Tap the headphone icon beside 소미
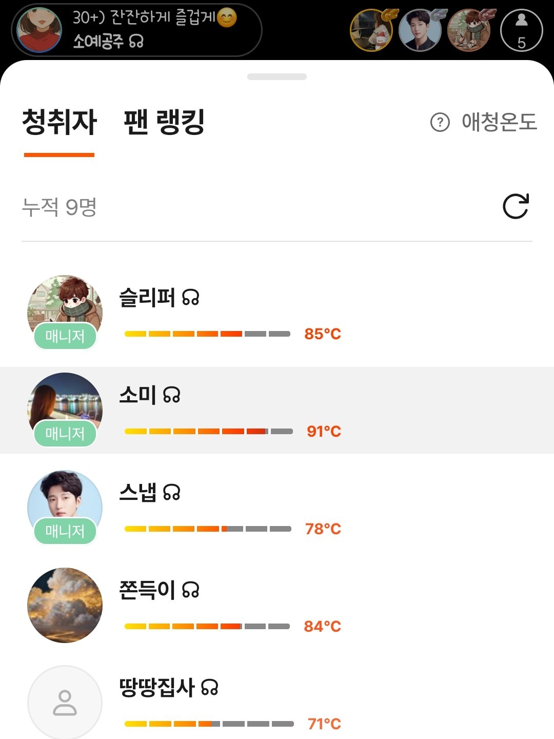 tap(172, 395)
